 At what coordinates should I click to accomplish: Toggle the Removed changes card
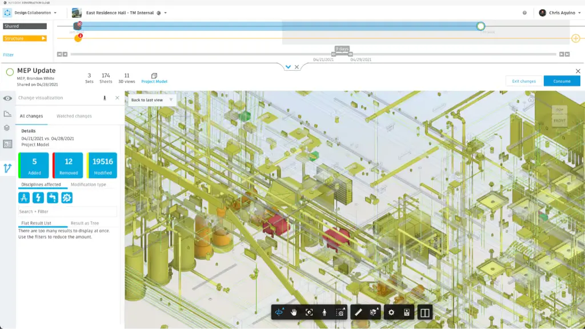coord(68,165)
